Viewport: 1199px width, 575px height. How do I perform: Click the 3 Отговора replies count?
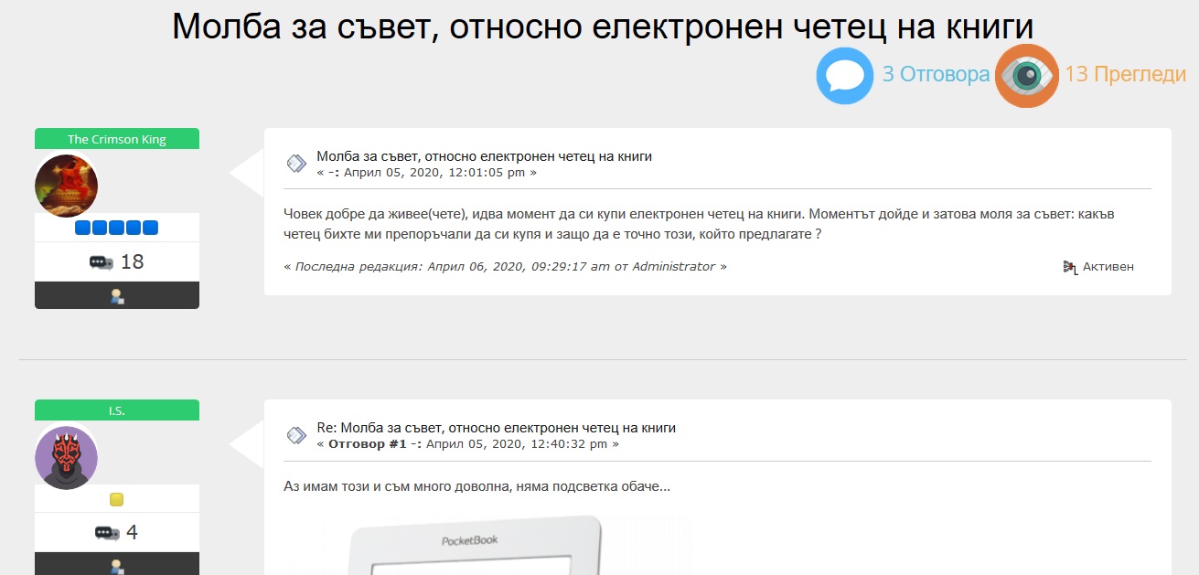(x=936, y=75)
